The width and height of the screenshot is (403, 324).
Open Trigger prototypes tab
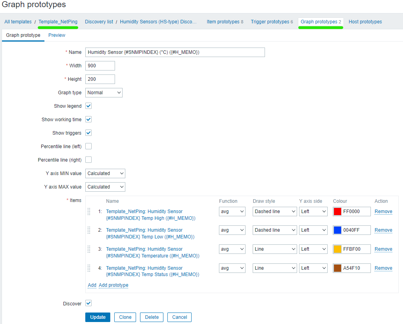pos(272,22)
